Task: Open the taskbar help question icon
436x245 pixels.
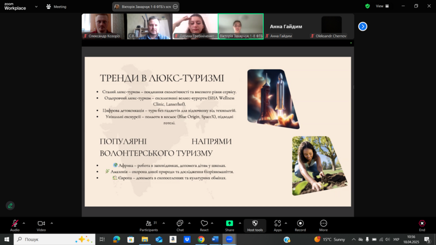Action: 287,239
